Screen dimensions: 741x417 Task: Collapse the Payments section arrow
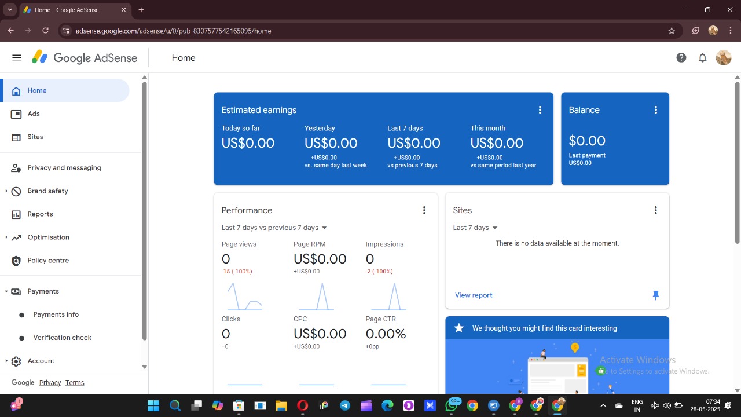[x=6, y=291]
